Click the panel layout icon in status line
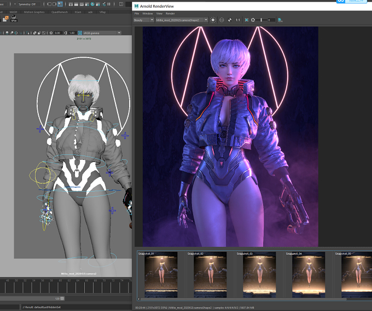Image resolution: width=372 pixels, height=311 pixels. tap(121, 4)
